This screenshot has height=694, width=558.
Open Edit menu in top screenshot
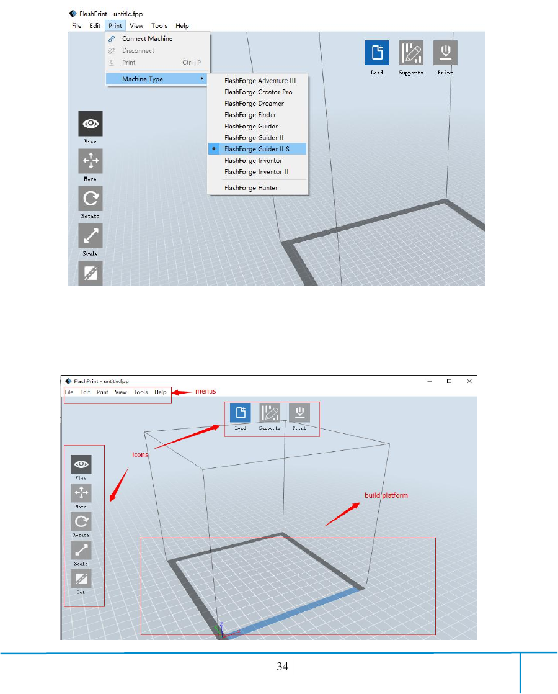[x=95, y=25]
